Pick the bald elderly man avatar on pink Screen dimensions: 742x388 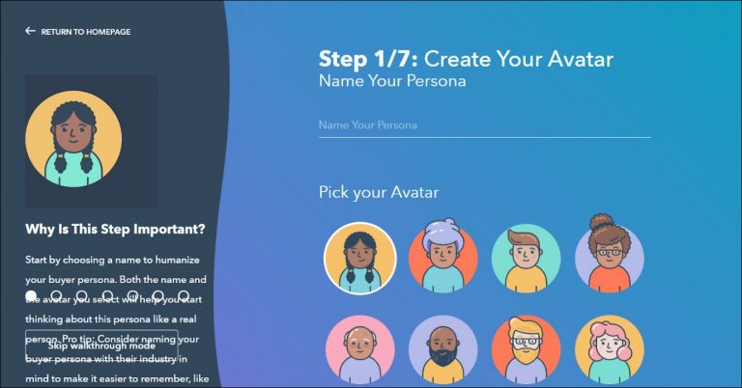pos(360,349)
